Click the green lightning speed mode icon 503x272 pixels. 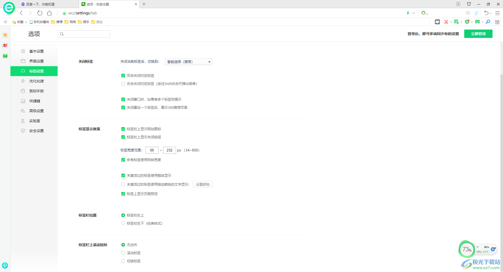click(x=408, y=13)
